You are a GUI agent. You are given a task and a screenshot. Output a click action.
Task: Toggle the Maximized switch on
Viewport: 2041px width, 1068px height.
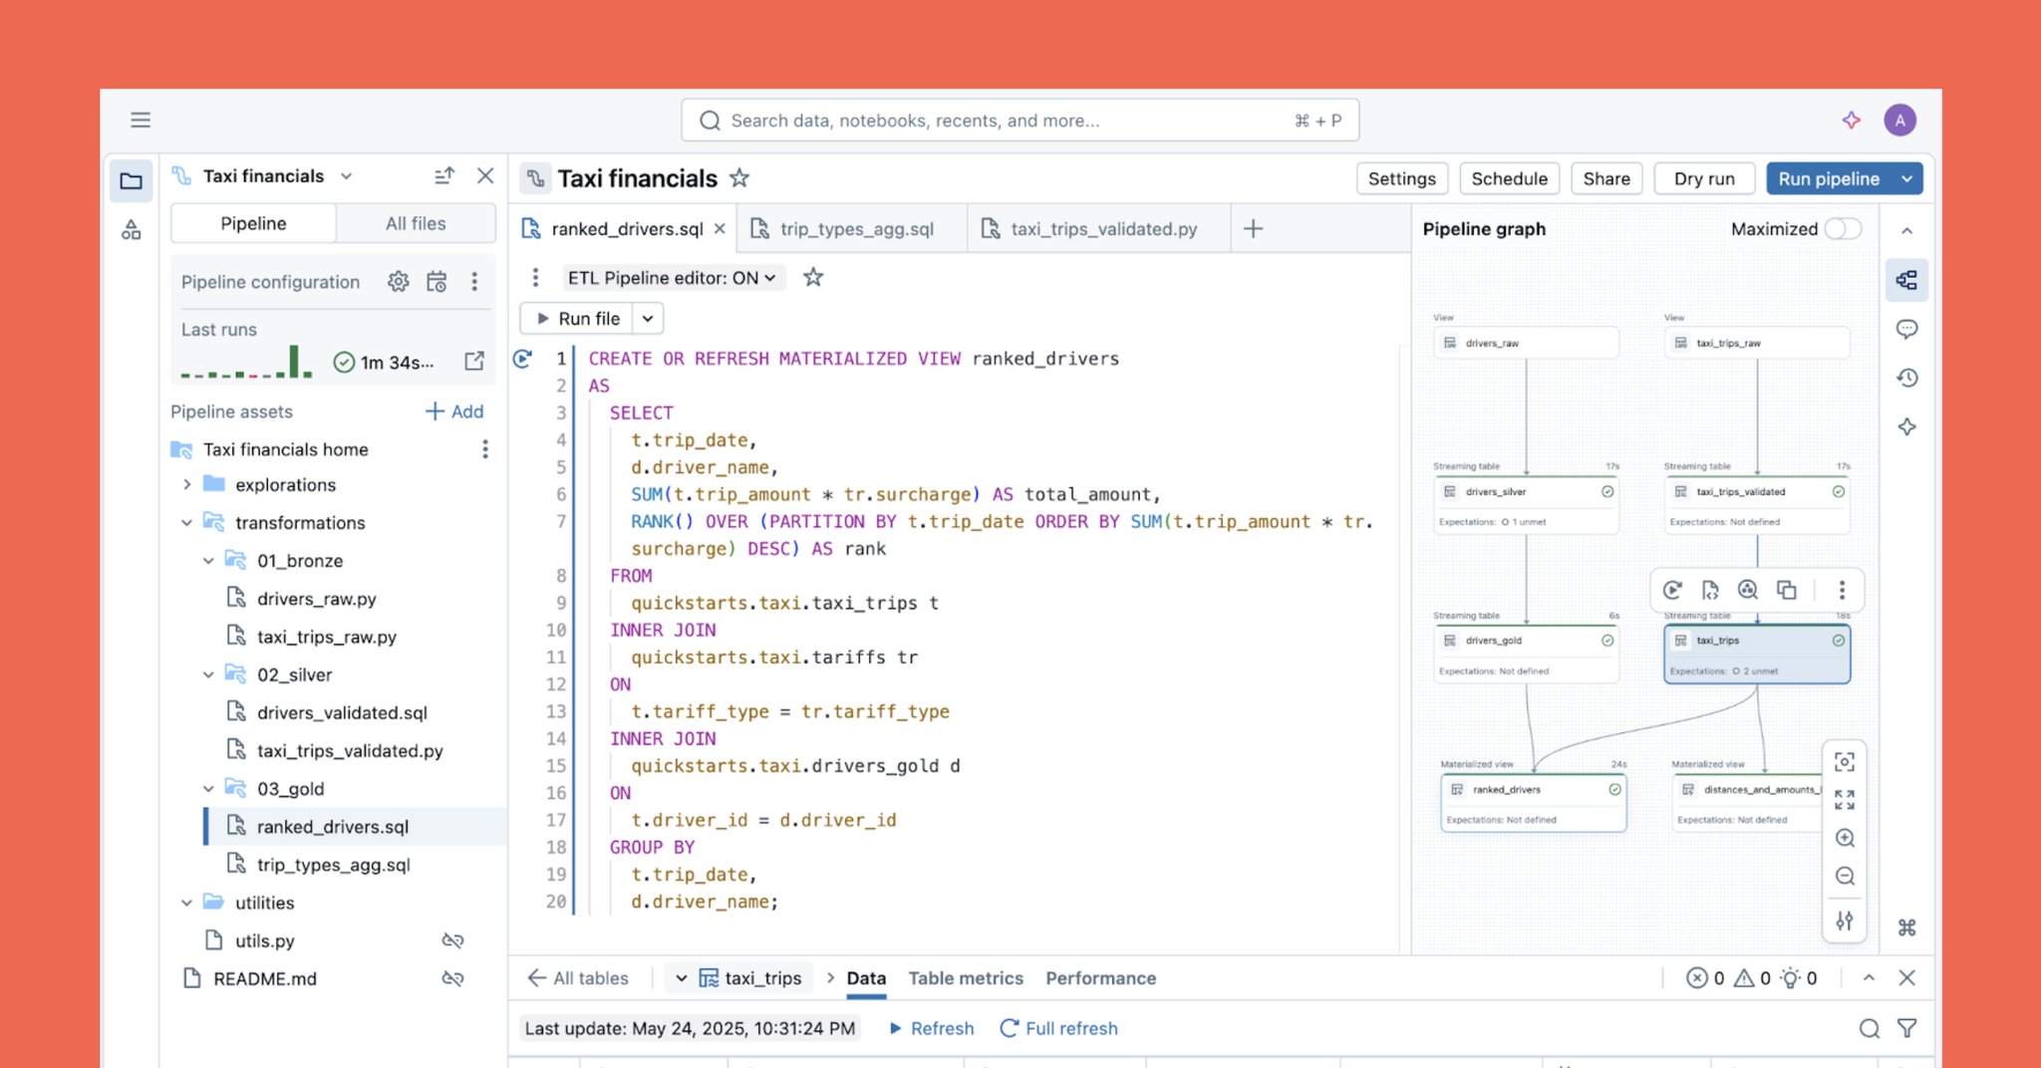(x=1843, y=229)
